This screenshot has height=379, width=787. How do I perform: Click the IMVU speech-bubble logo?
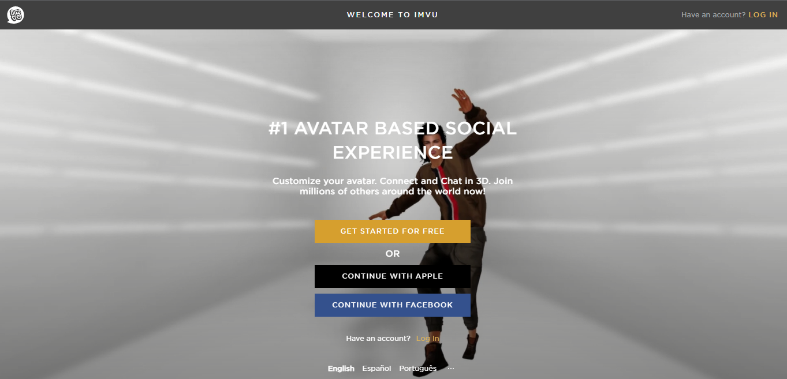pyautogui.click(x=16, y=15)
